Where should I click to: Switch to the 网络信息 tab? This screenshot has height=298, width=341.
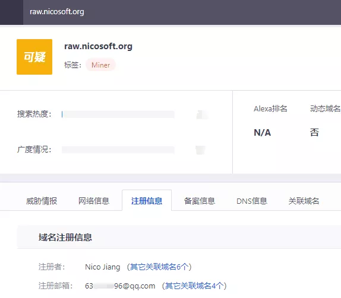pos(94,201)
